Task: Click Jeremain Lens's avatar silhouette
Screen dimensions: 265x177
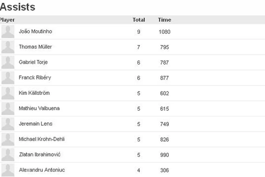Action: (8, 124)
